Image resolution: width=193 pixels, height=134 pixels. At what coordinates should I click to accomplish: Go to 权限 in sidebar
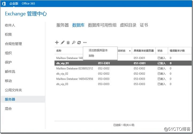8,34
